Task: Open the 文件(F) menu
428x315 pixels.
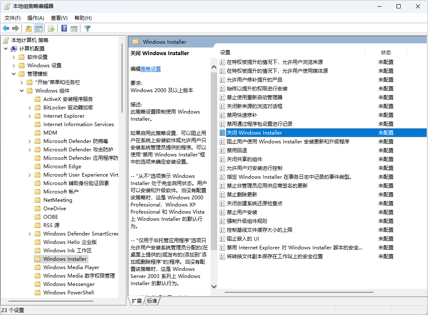Action: tap(13, 18)
